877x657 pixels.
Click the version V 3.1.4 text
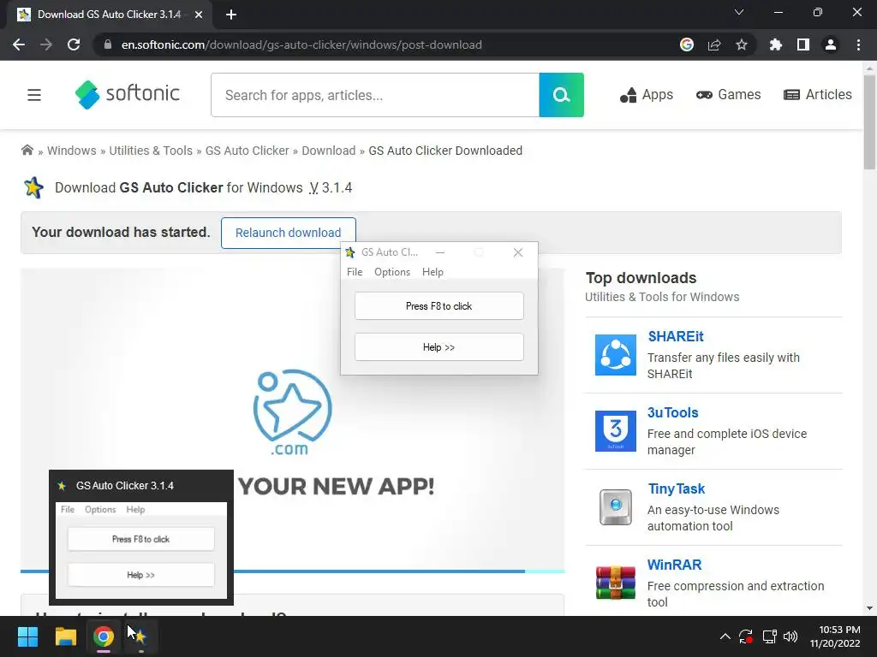coord(331,187)
